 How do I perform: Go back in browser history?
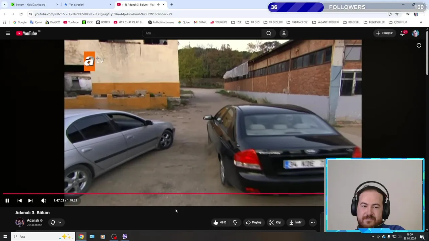coord(5,14)
